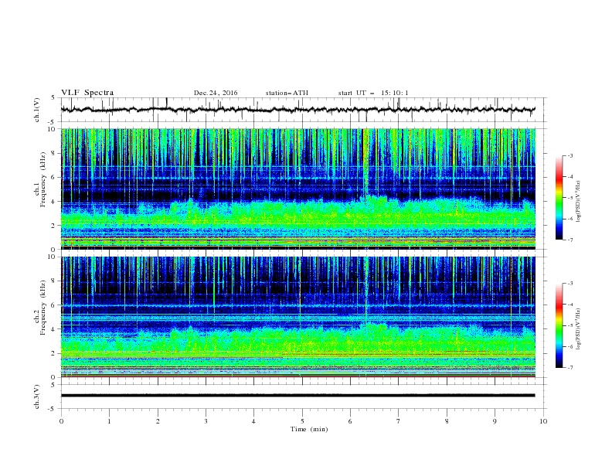Image resolution: width=612 pixels, height=473 pixels.
Task: Click the "0" tick on the time axis
Action: click(x=61, y=421)
